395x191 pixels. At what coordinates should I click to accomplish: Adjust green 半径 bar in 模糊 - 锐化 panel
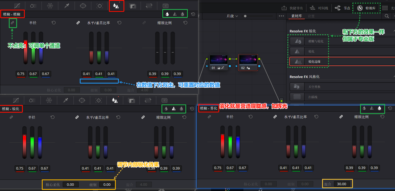click(32, 143)
